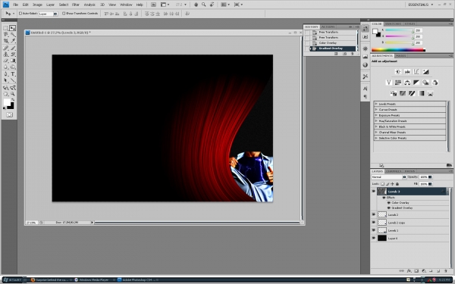Viewport: 455px width, 284px height.
Task: Select the Clone Stamp tool
Action: pos(5,55)
